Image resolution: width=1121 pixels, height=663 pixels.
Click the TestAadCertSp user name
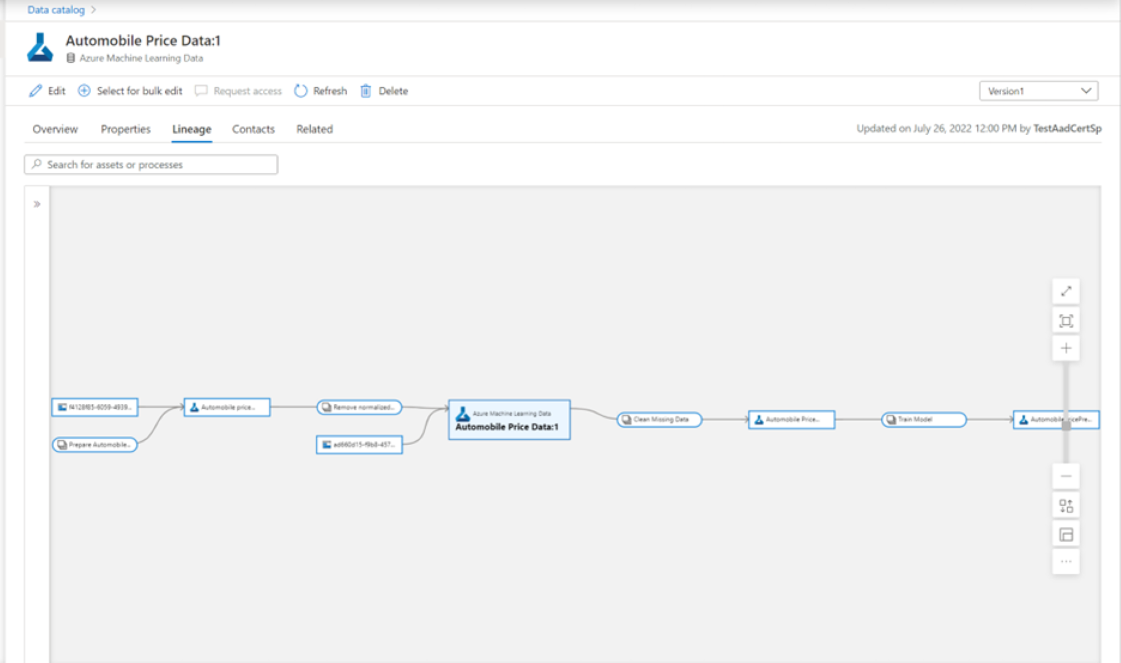coord(1067,128)
